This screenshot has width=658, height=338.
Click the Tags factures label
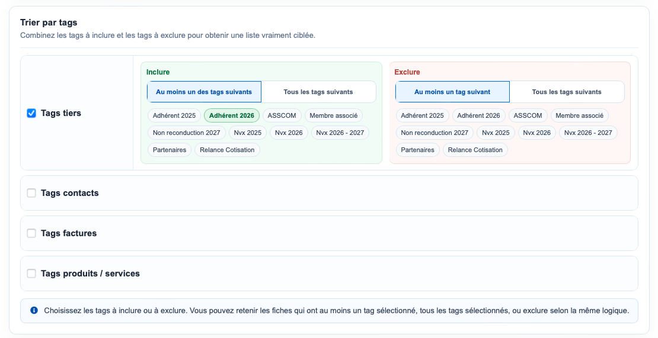[69, 233]
